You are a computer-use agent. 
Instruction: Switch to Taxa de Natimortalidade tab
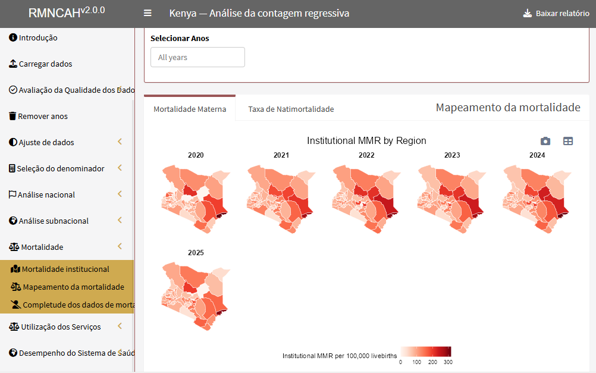pos(291,109)
